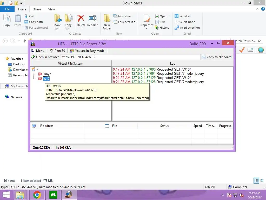Click Copy to clipboard button
The width and height of the screenshot is (266, 200).
[x=217, y=57]
